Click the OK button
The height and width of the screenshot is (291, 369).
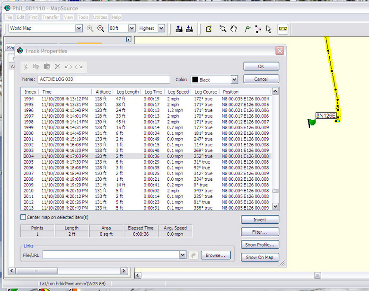[261, 66]
